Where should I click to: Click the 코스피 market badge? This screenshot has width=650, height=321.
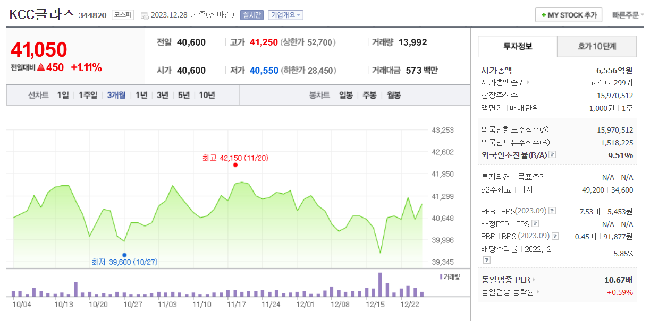coord(123,15)
